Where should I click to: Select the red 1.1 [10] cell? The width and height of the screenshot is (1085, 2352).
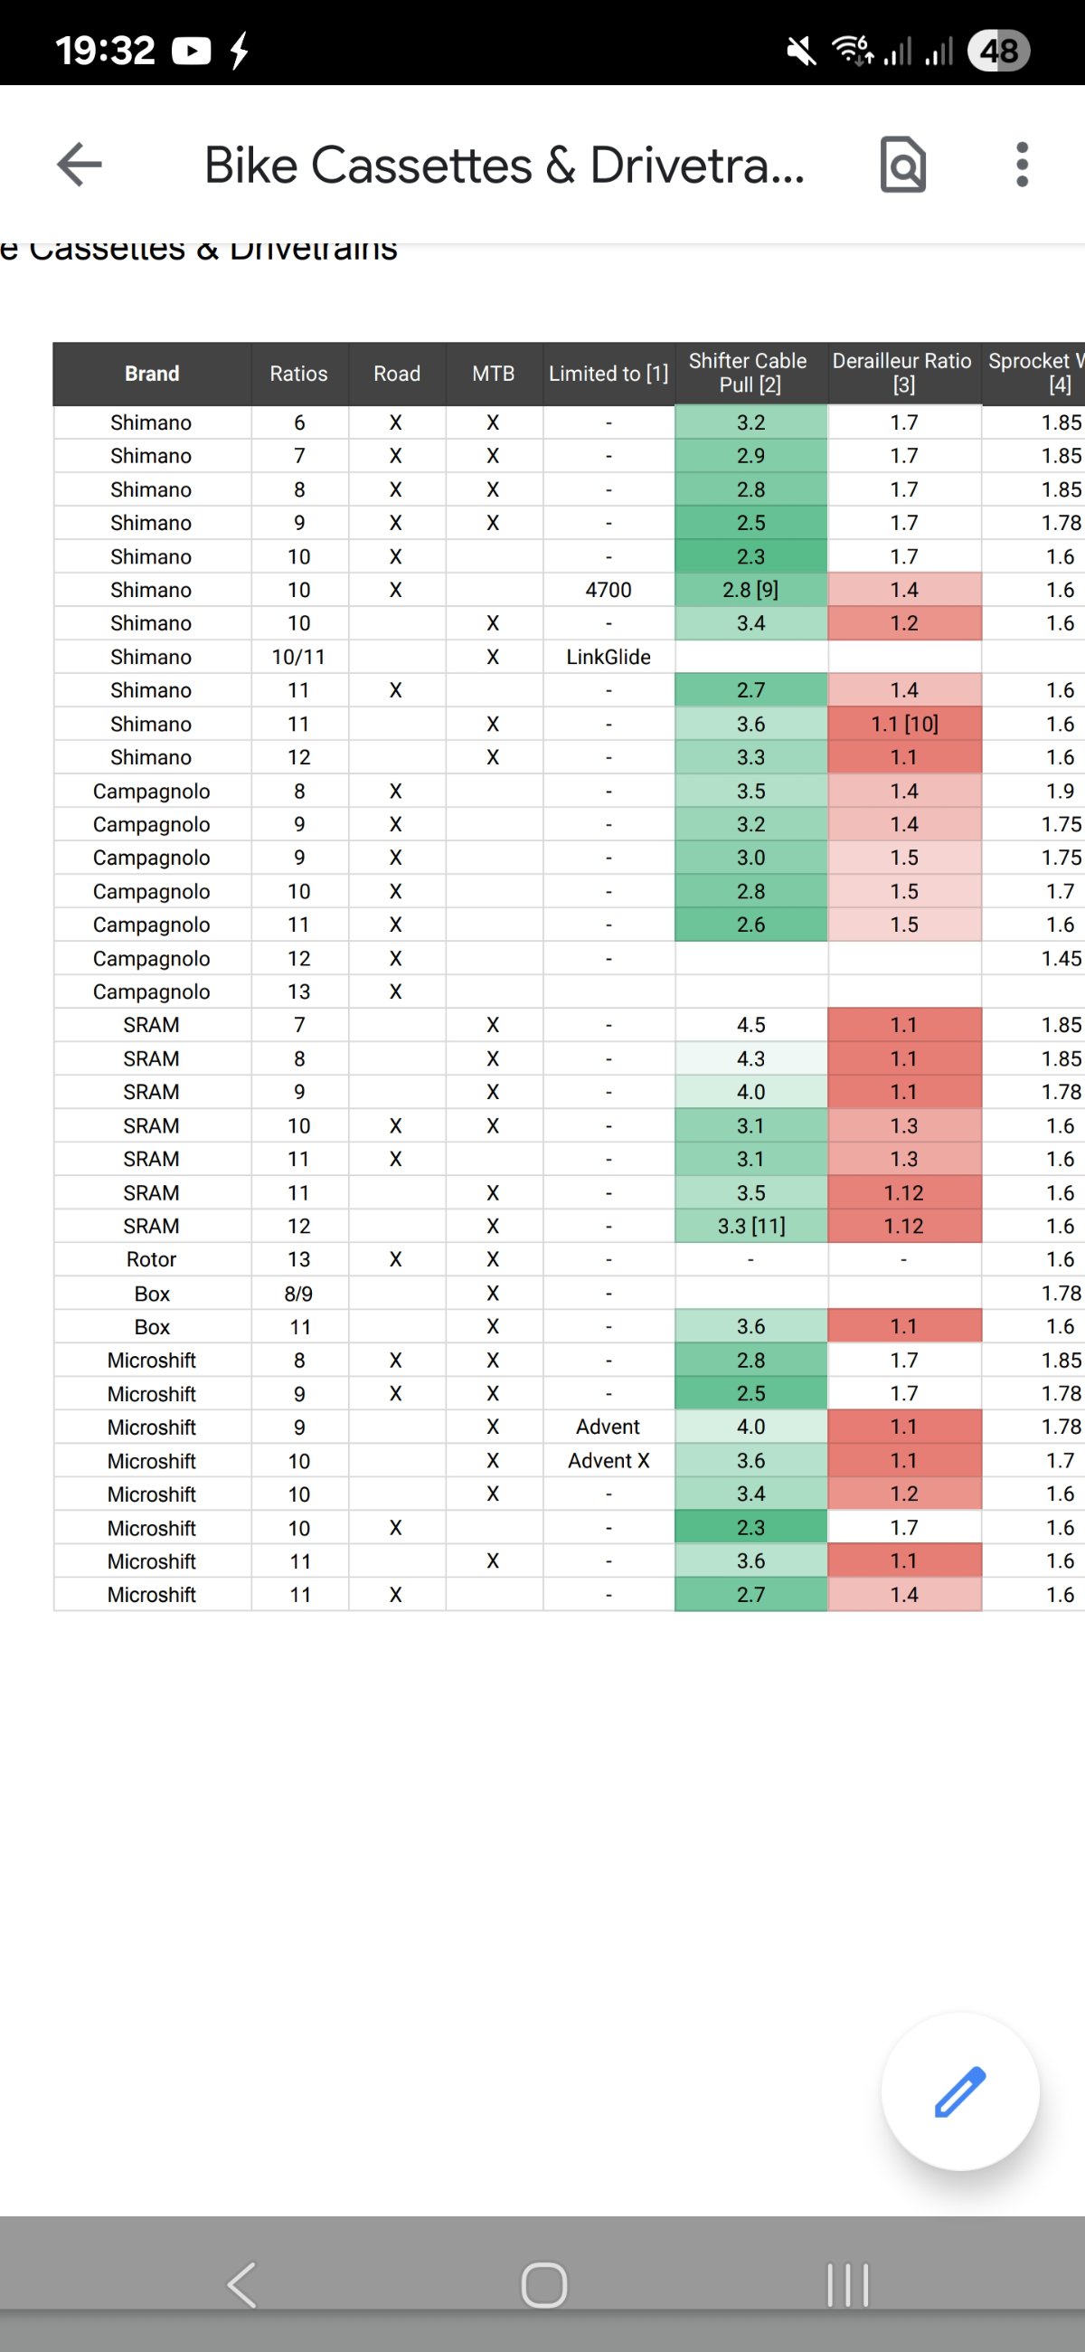[x=903, y=724]
